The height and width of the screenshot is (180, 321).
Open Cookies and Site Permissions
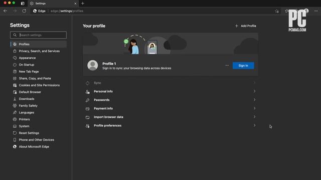click(x=38, y=85)
